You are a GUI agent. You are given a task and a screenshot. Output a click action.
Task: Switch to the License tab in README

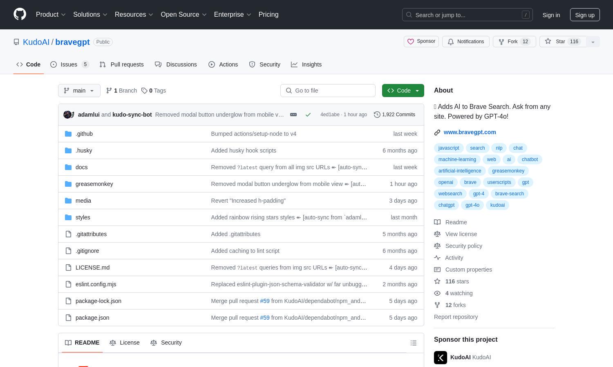[x=125, y=343]
